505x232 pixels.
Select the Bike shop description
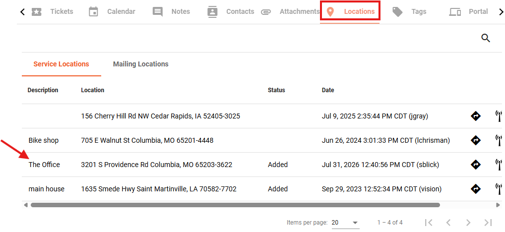44,140
